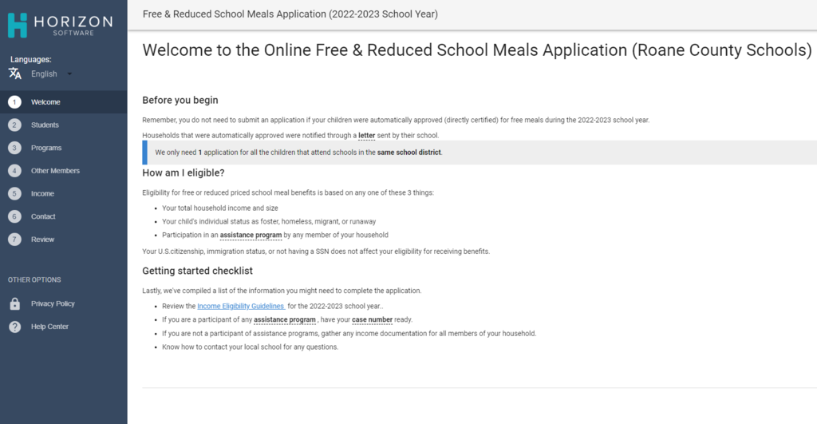Click the Help Center question mark icon
The width and height of the screenshot is (817, 424).
(14, 327)
